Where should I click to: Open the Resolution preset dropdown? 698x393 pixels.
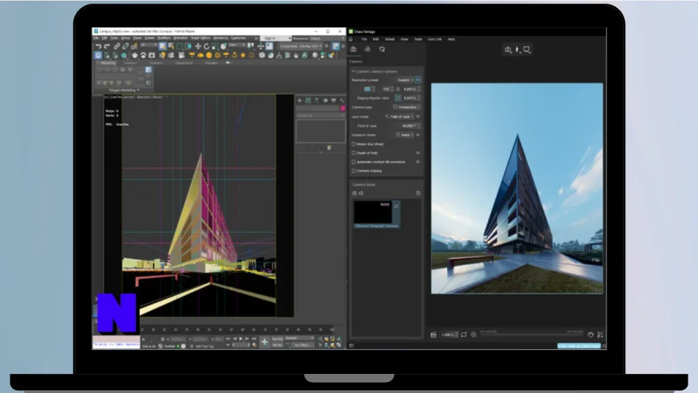pyautogui.click(x=405, y=81)
